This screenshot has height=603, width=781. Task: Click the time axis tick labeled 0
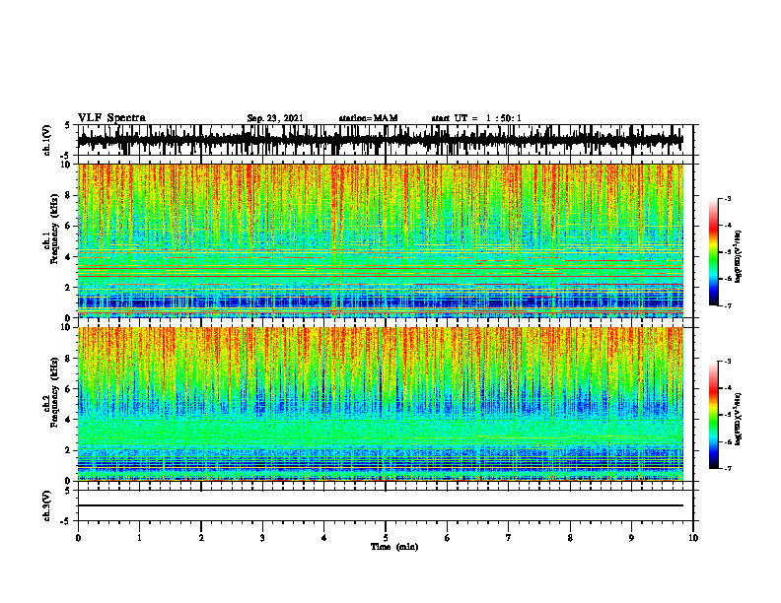tap(78, 538)
